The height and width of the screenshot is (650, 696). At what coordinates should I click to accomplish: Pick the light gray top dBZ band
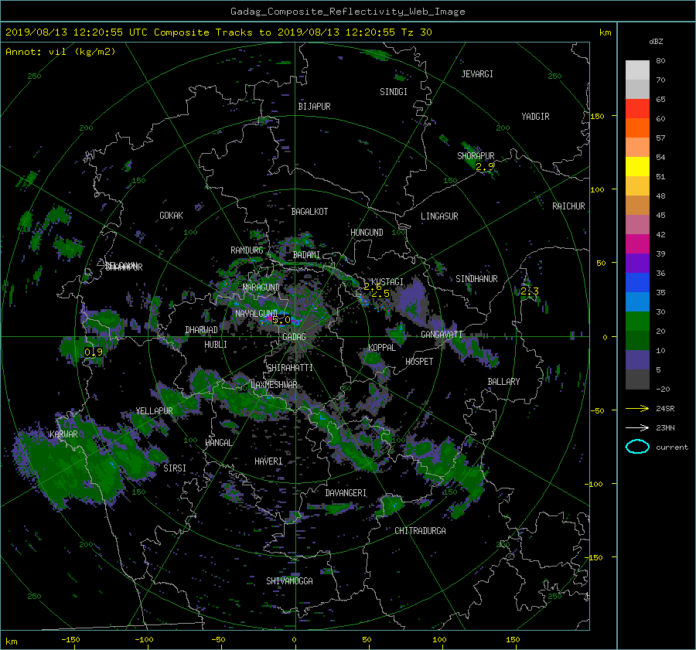click(x=637, y=70)
